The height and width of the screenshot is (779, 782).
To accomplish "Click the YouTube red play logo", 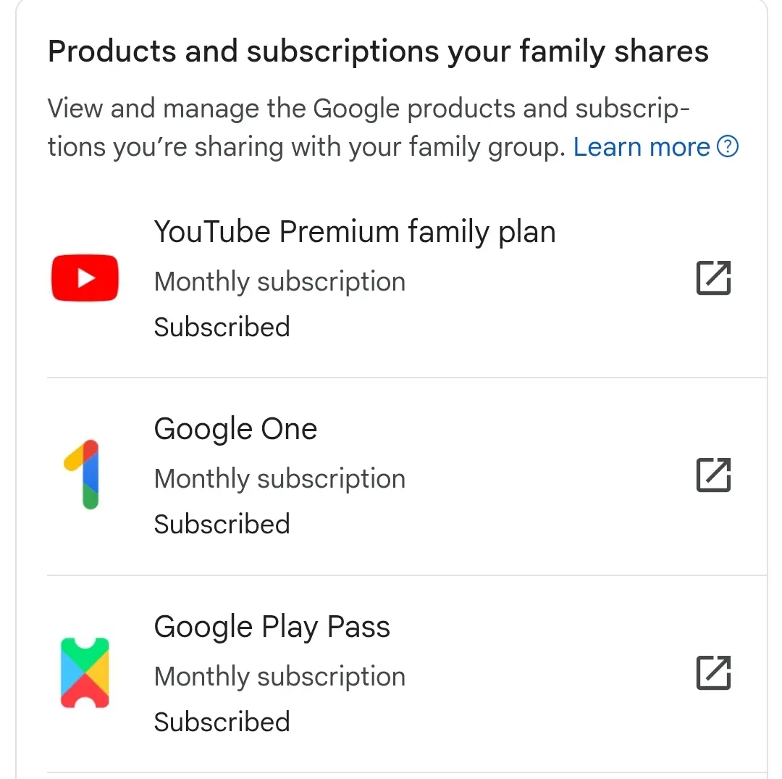I will [x=85, y=278].
